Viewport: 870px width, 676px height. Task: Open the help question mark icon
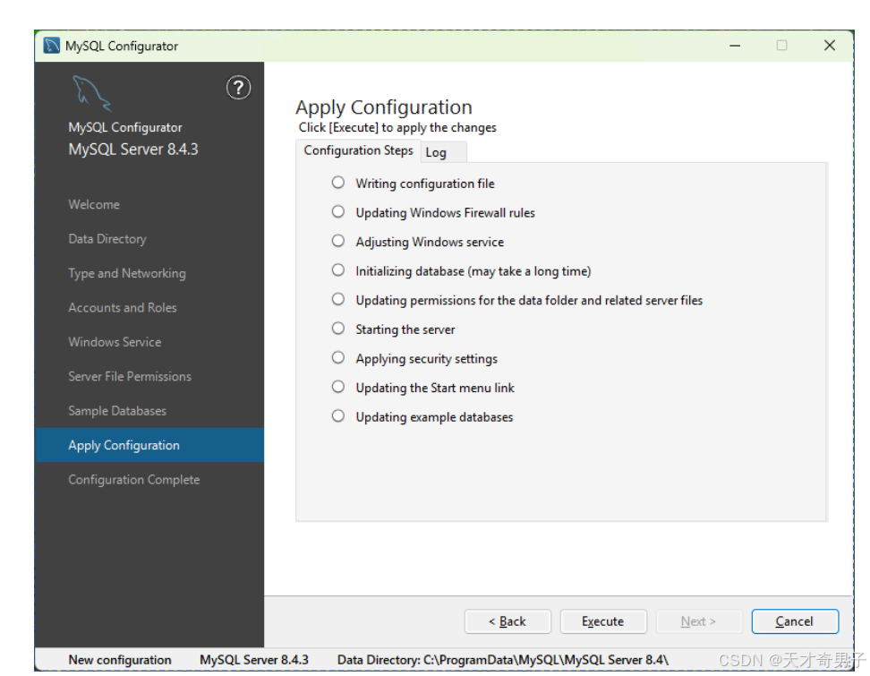[238, 88]
